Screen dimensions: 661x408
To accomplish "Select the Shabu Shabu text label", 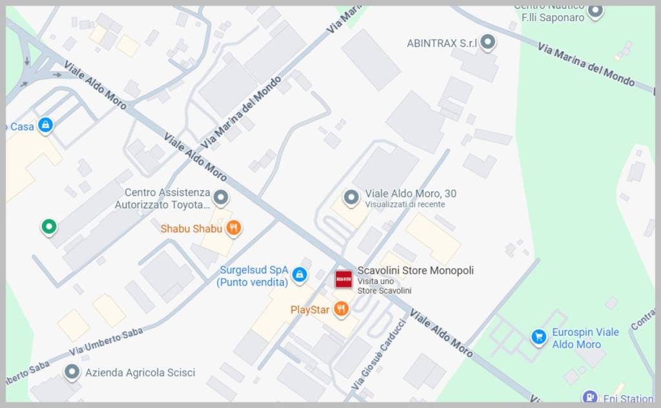I will click(191, 229).
